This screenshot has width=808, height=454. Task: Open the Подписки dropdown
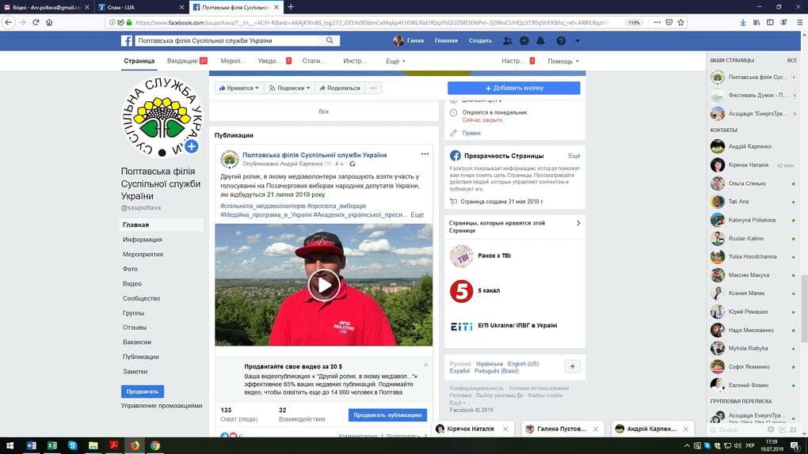290,88
